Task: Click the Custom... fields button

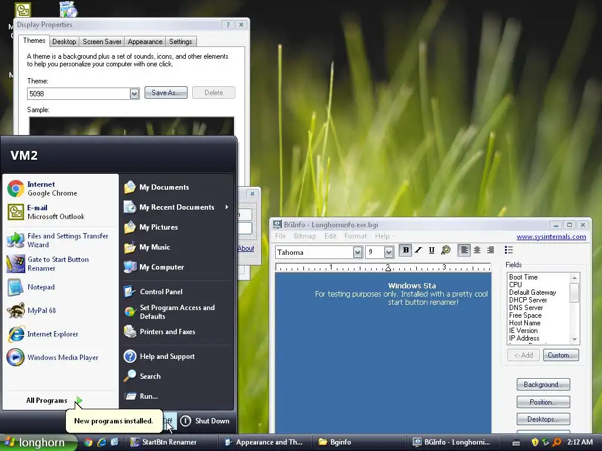Action: pos(561,355)
